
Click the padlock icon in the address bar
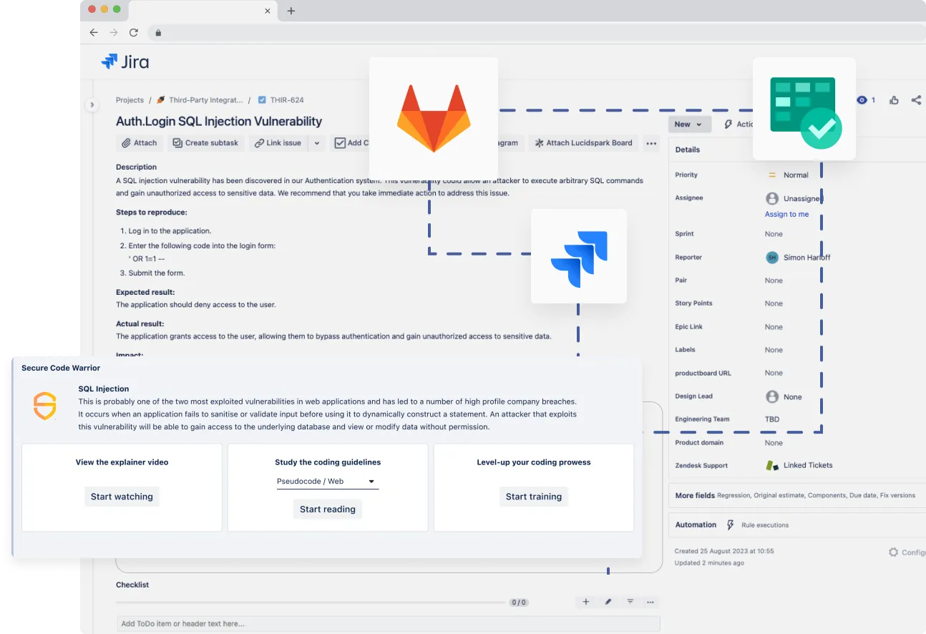[x=158, y=32]
